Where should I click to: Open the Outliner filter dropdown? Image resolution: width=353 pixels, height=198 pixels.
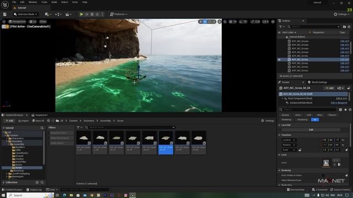click(x=282, y=27)
